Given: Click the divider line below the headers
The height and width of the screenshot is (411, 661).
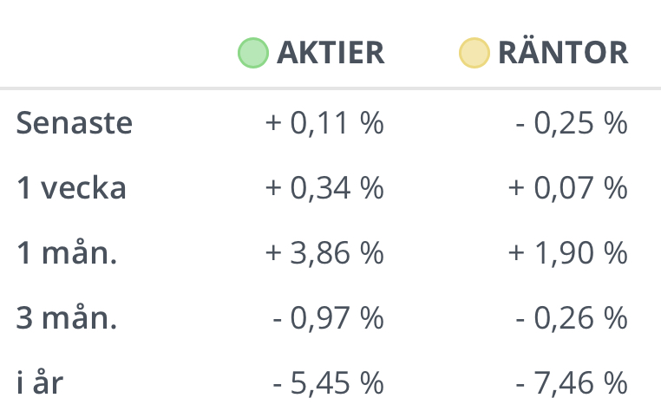Looking at the screenshot, I should pos(330,88).
